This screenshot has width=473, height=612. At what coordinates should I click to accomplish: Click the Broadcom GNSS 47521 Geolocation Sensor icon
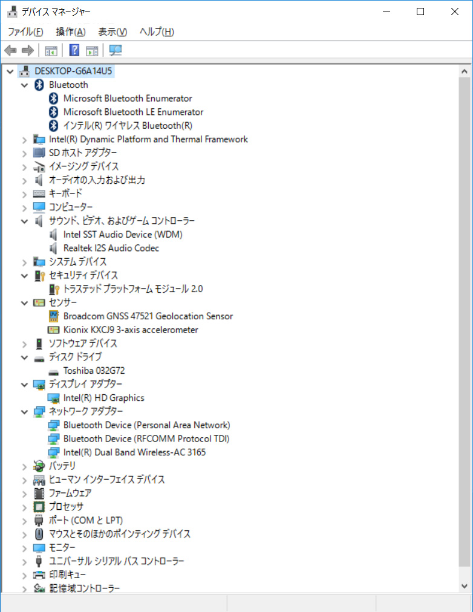tap(53, 316)
